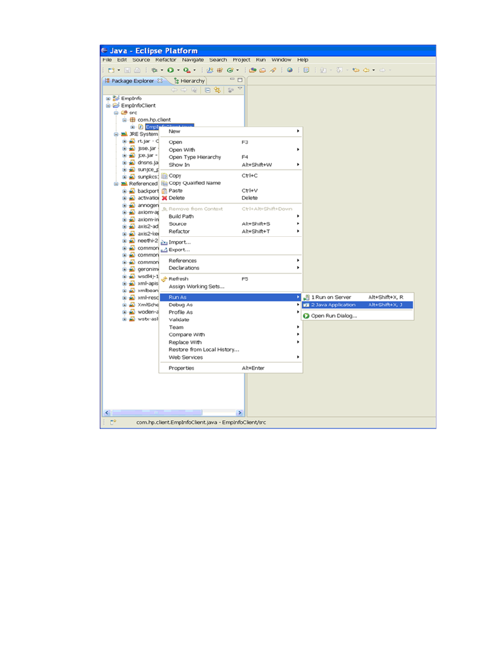Click the fast view icon in the status bar
The height and width of the screenshot is (658, 495).
click(113, 422)
